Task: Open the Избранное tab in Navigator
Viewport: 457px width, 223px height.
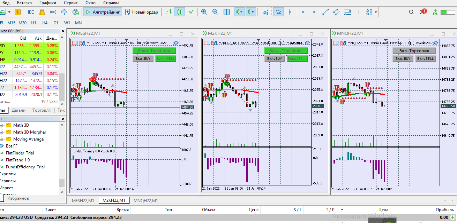Action: coord(18,198)
